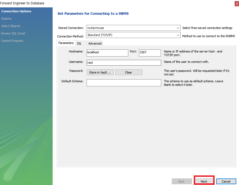Image resolution: width=239 pixels, height=185 pixels.
Task: Click the Store in Vault button
Action: point(100,72)
